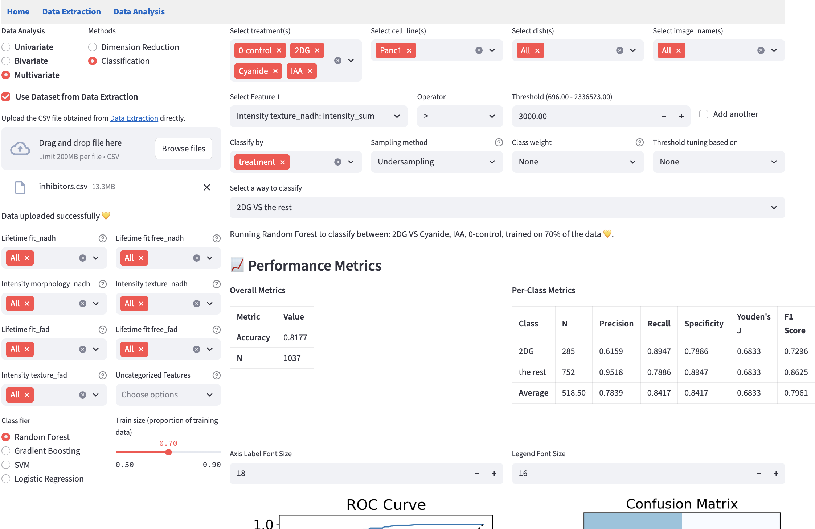Clear all selected cell lines
The height and width of the screenshot is (529, 815).
[x=479, y=51]
